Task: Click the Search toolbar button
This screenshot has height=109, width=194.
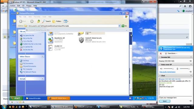Action: click(46, 21)
